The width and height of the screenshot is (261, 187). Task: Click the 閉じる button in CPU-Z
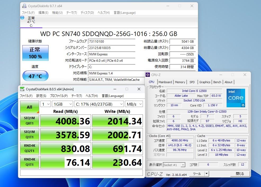240,174
